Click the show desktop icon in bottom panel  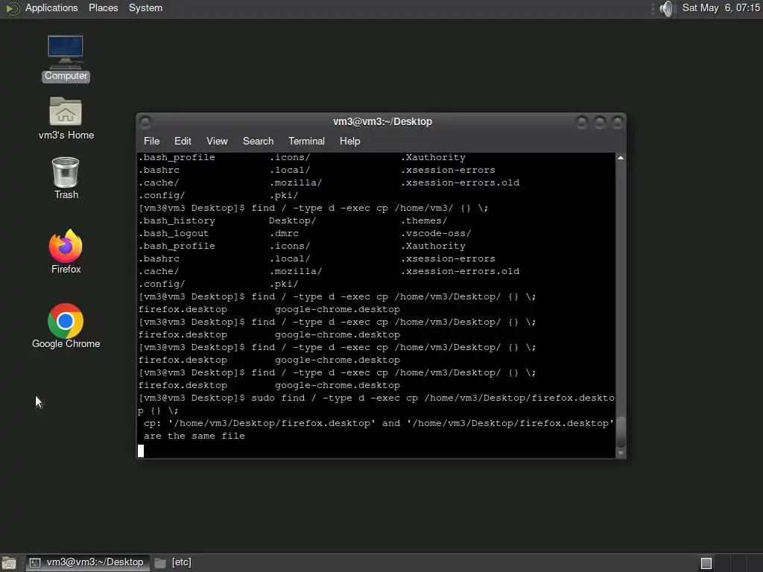point(9,563)
